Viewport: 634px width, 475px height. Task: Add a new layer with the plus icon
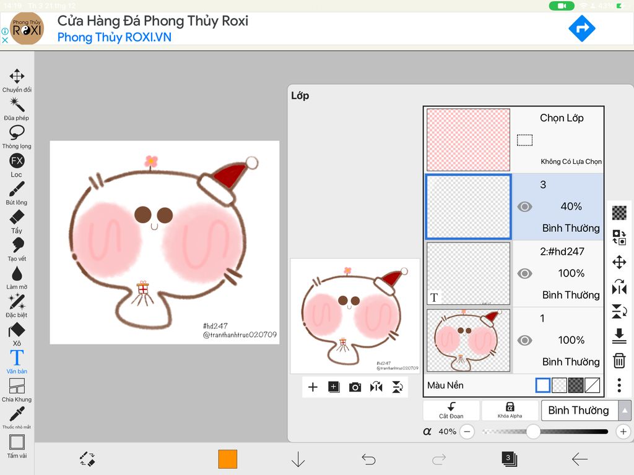point(313,387)
